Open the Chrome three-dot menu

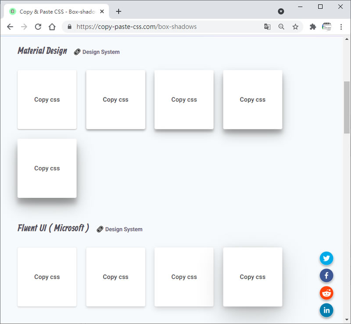[x=341, y=27]
